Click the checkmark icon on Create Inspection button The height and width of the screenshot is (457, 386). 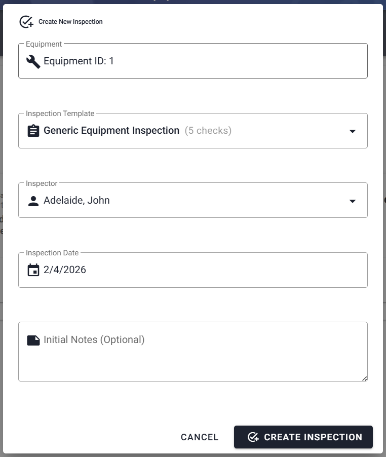(253, 437)
